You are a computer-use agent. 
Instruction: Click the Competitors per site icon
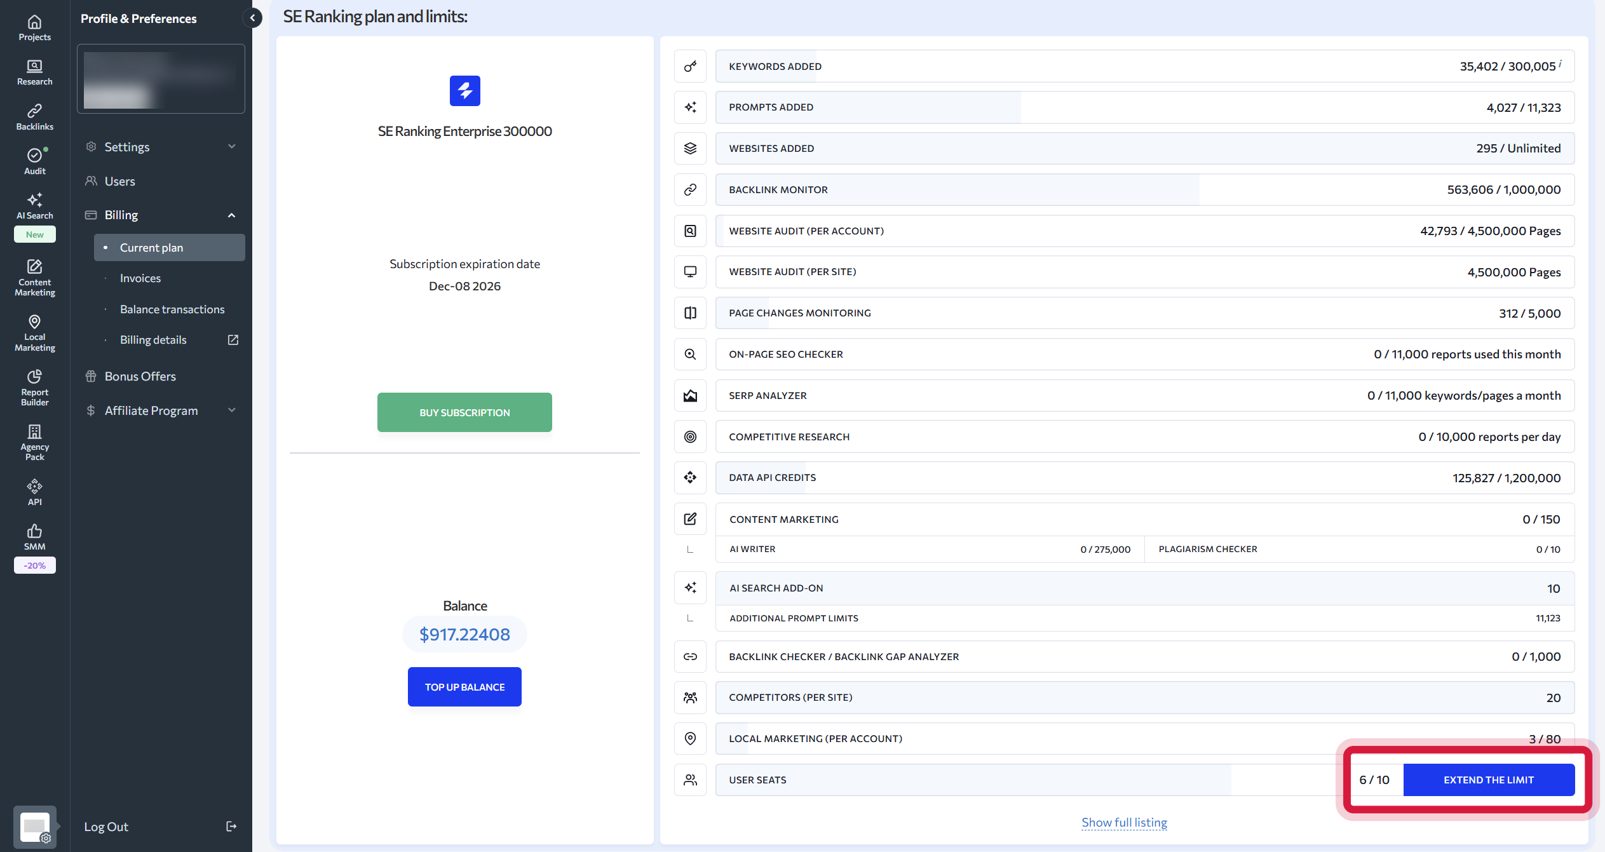[690, 698]
